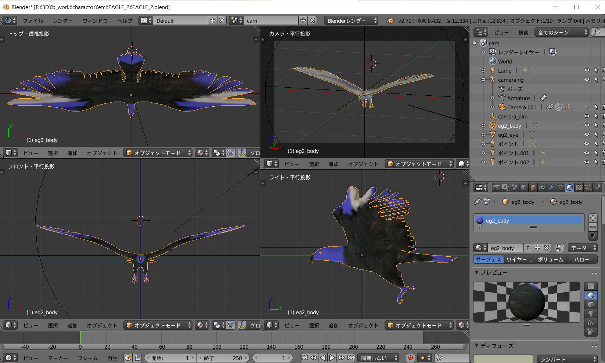Click the 終了 end frame field
605x363 pixels.
pyautogui.click(x=223, y=358)
